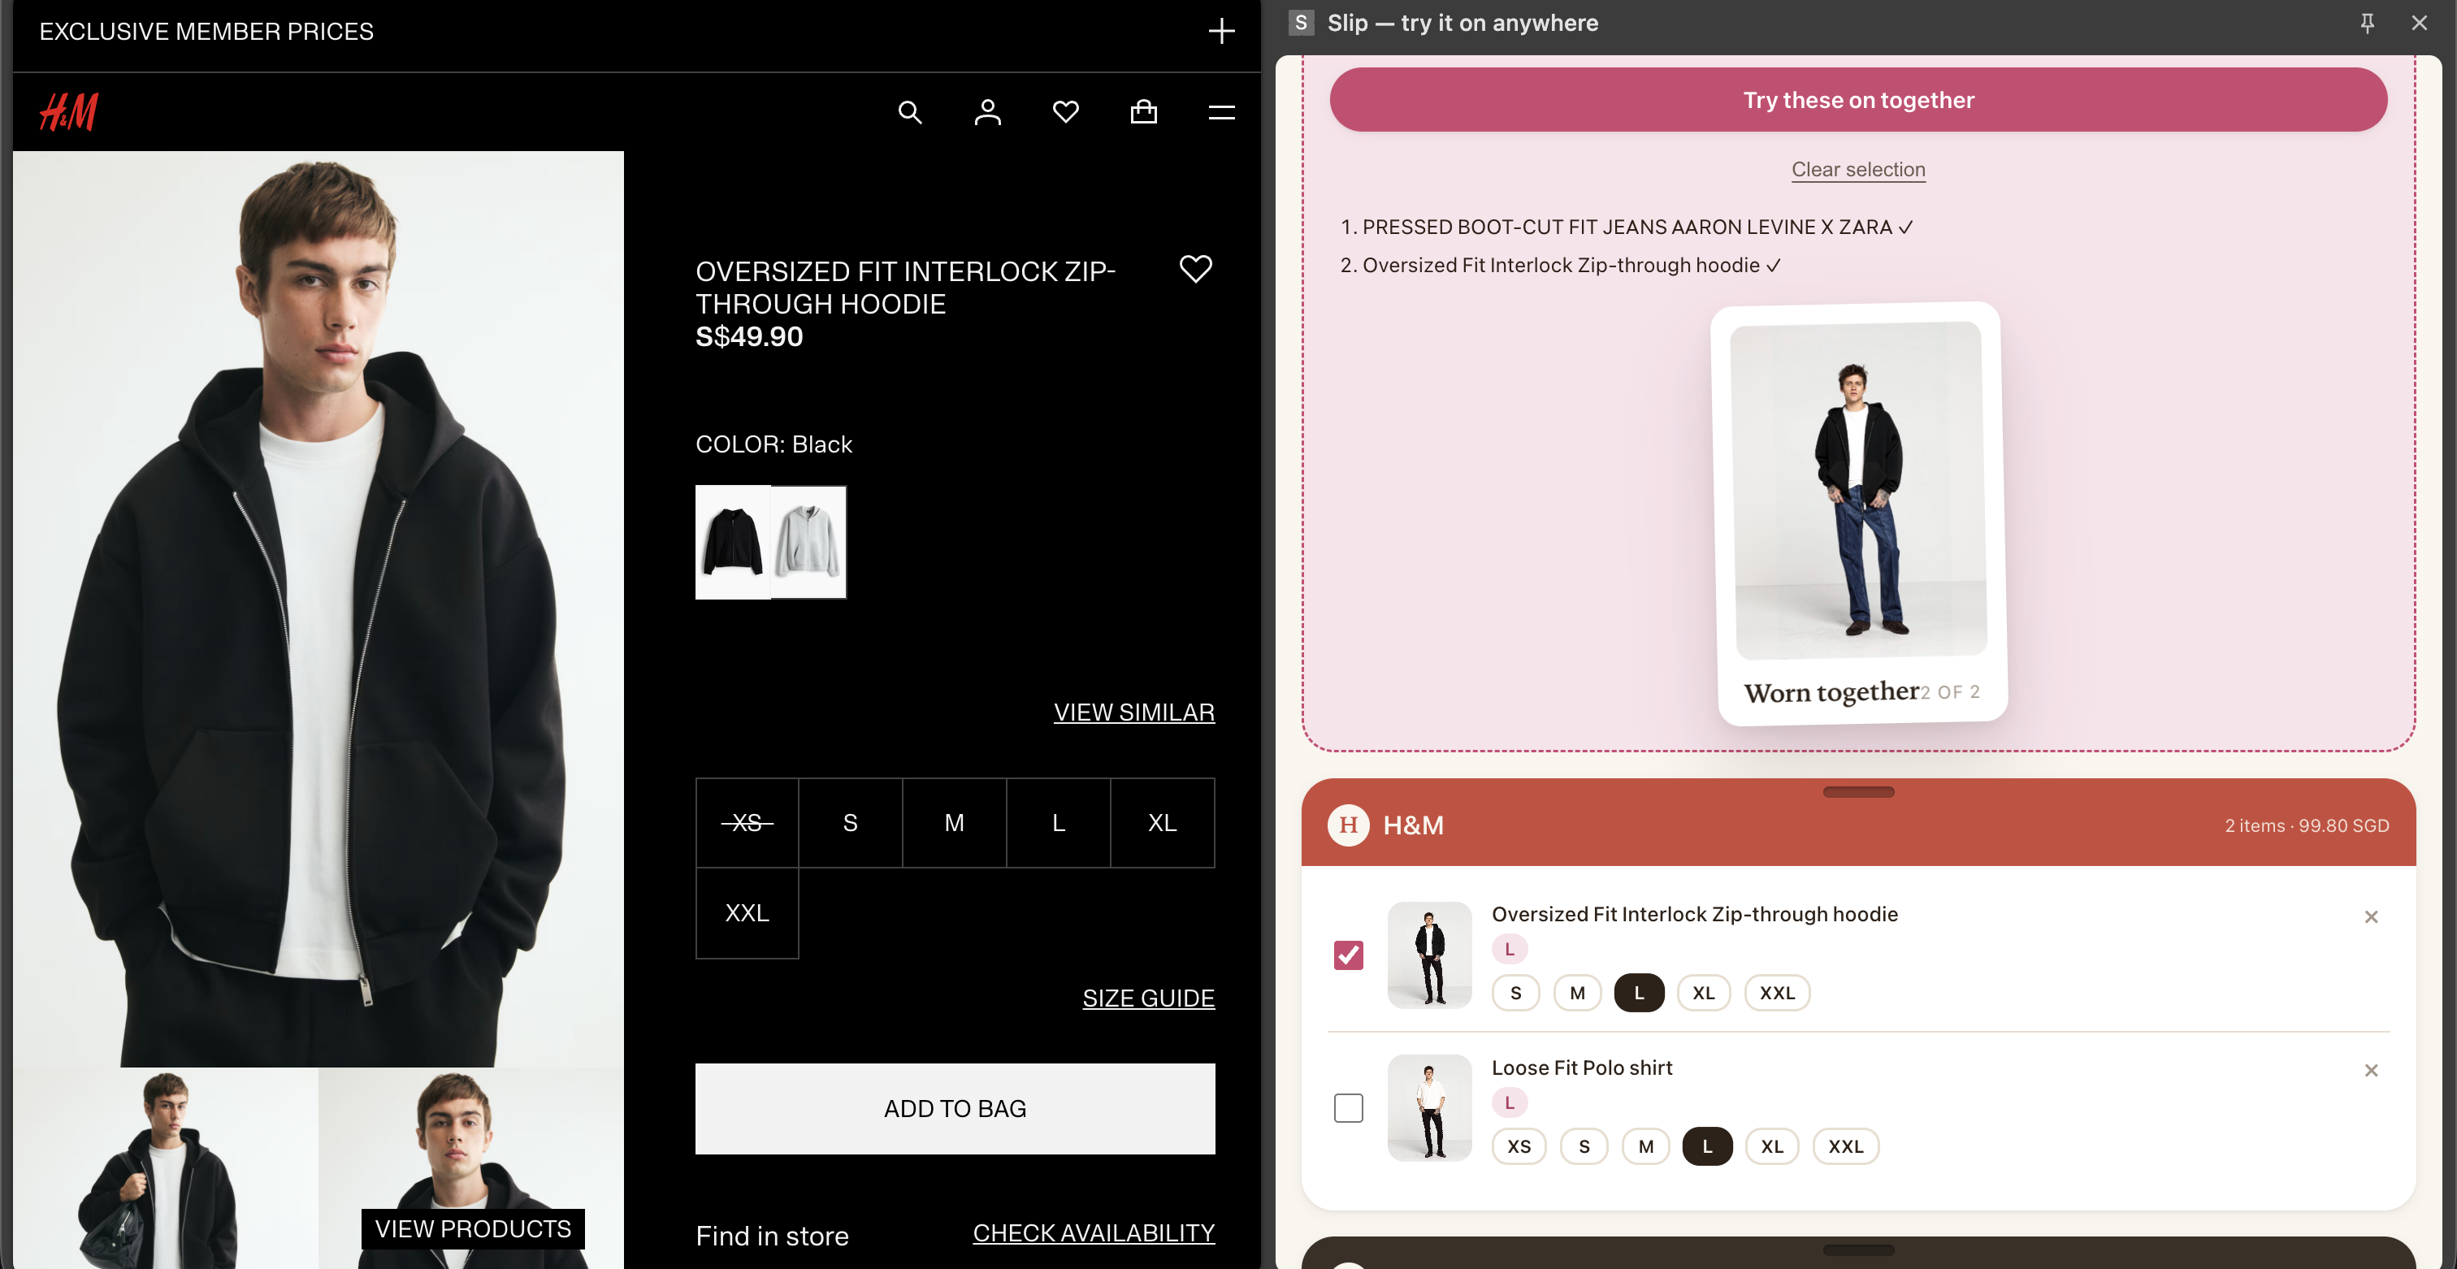Click selected item Pressed Boot-Cut Fit Jeans
The width and height of the screenshot is (2457, 1269).
click(1627, 227)
